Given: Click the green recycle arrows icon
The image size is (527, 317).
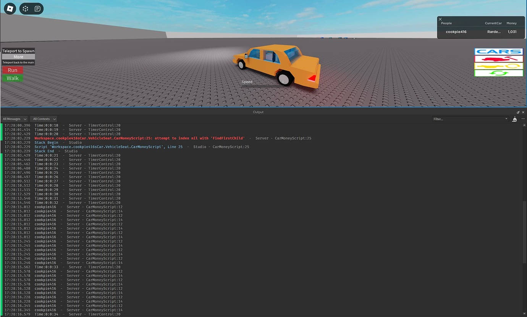Looking at the screenshot, I should point(499,73).
